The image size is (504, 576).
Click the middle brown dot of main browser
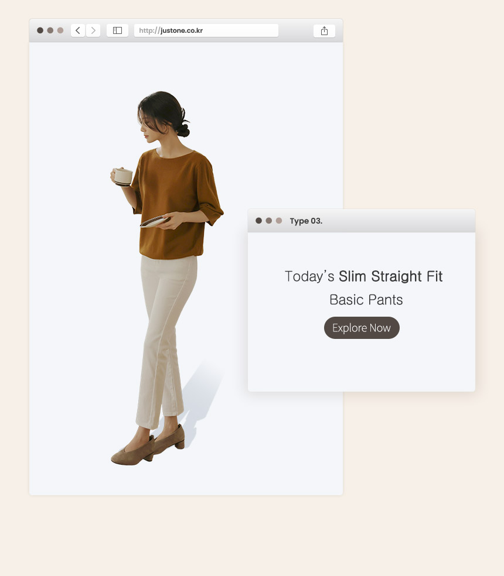[x=50, y=30]
